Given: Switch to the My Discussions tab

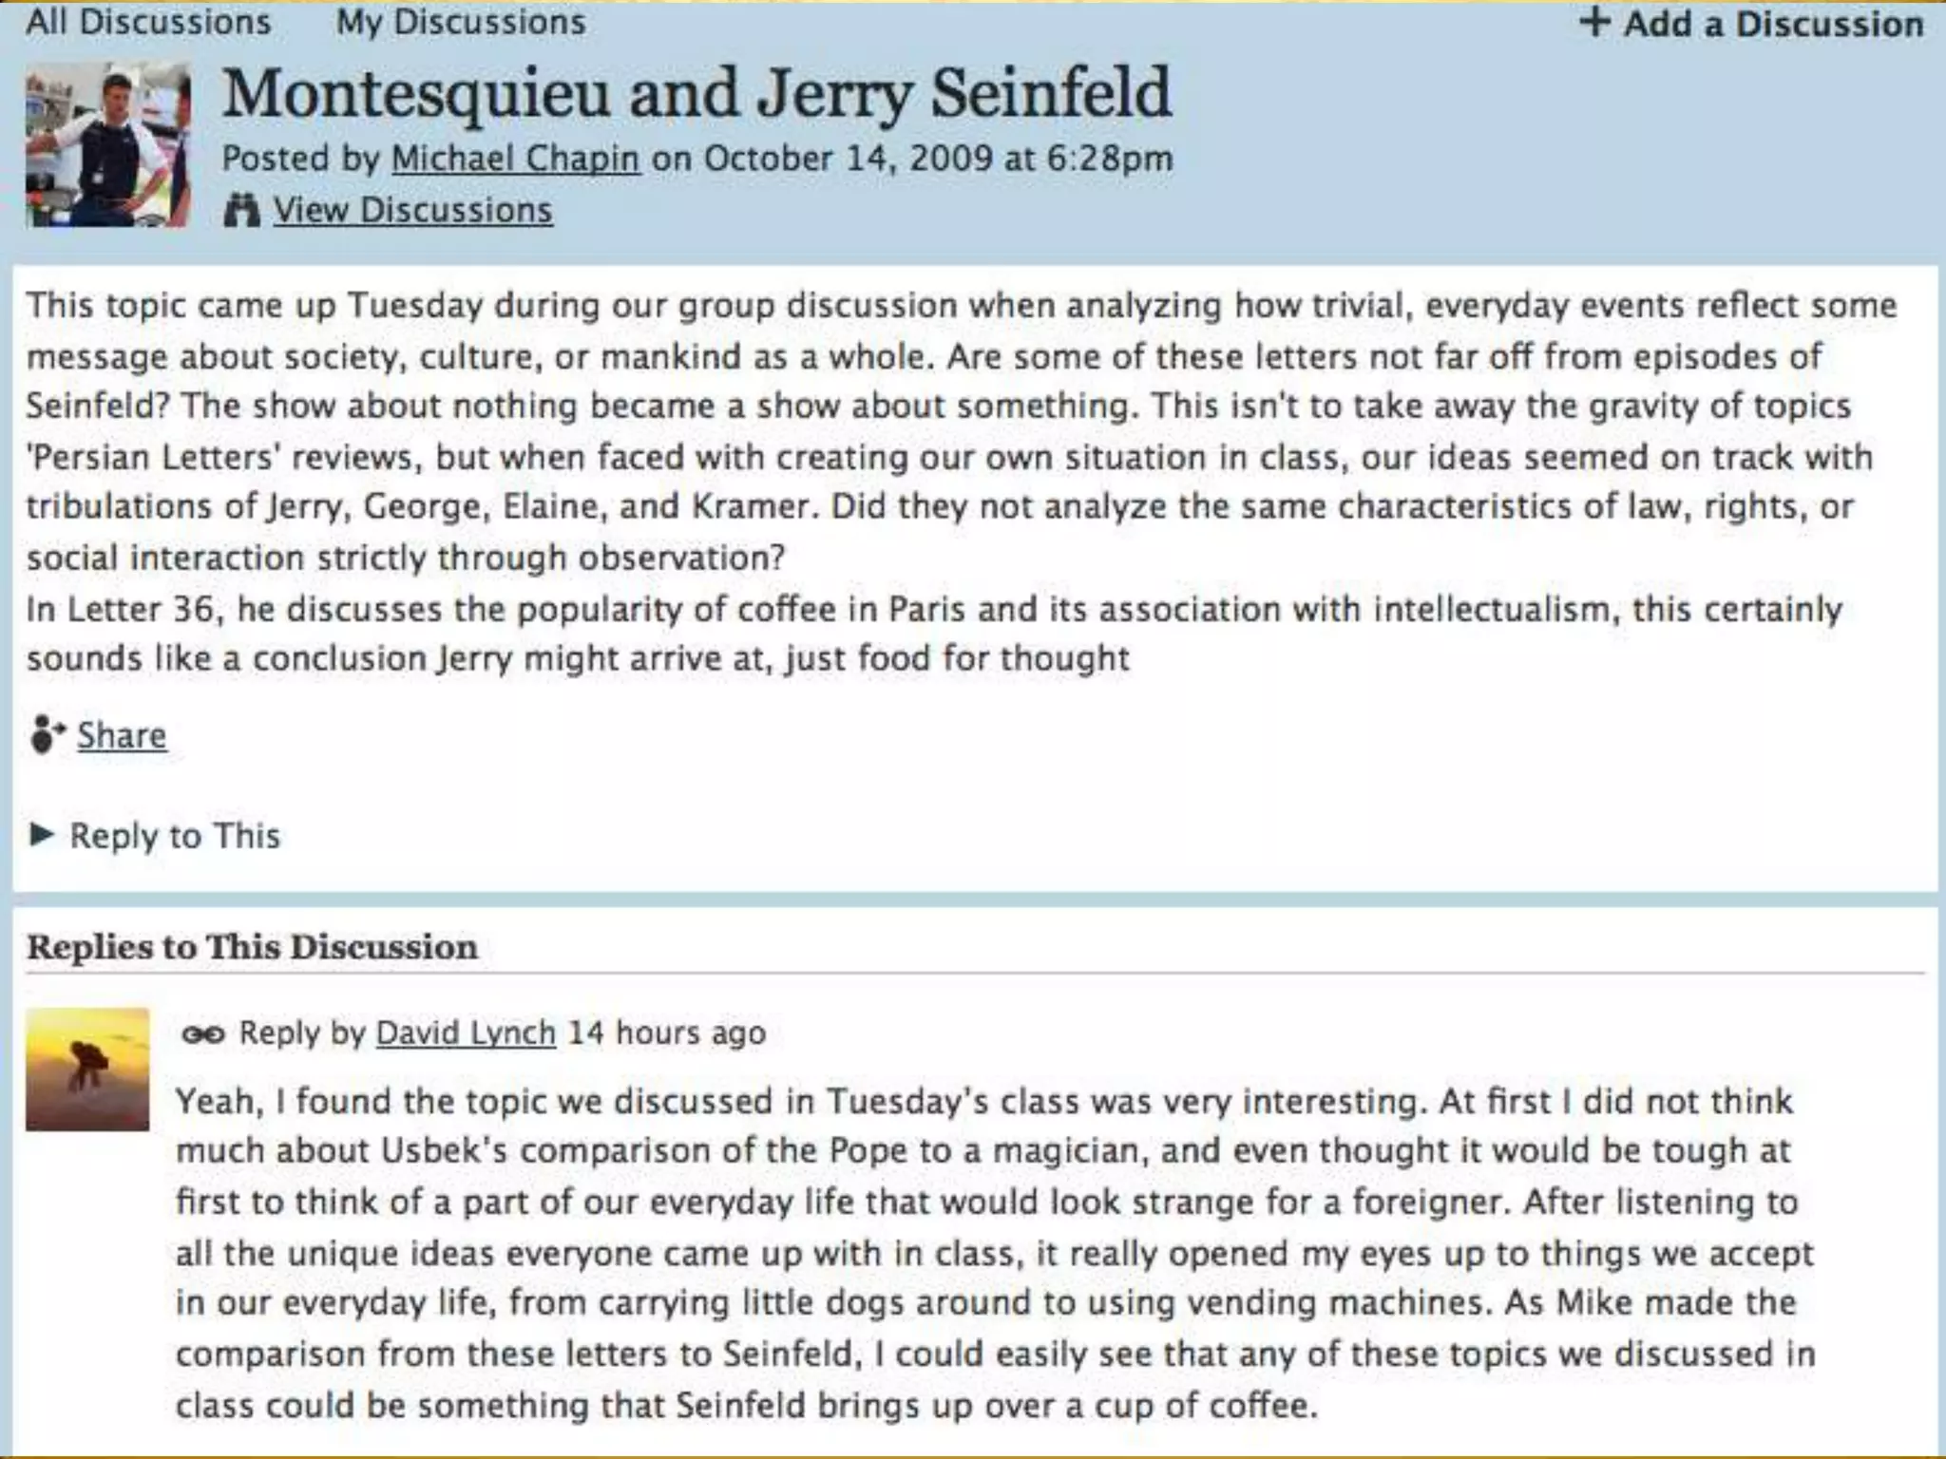Looking at the screenshot, I should coord(461,22).
